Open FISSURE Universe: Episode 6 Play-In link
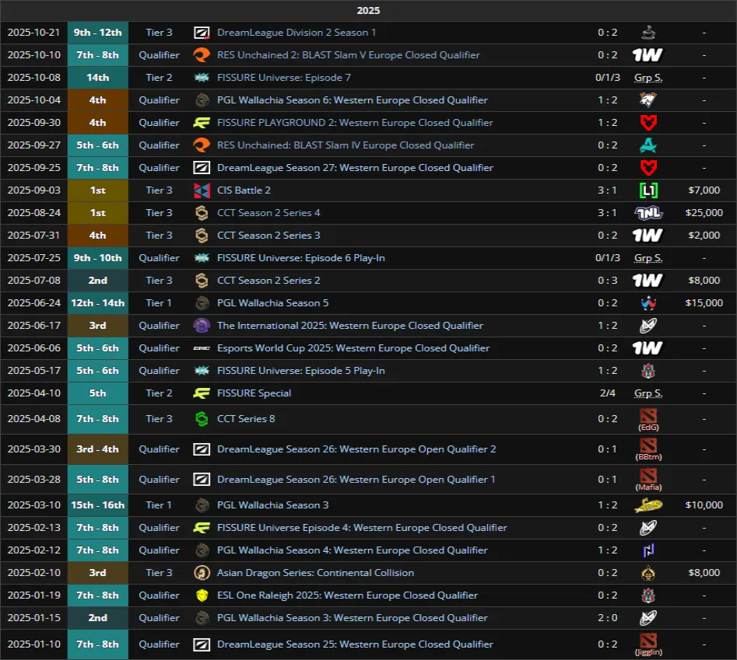The image size is (737, 660). (301, 258)
